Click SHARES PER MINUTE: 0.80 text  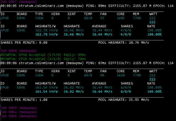point(24,43)
